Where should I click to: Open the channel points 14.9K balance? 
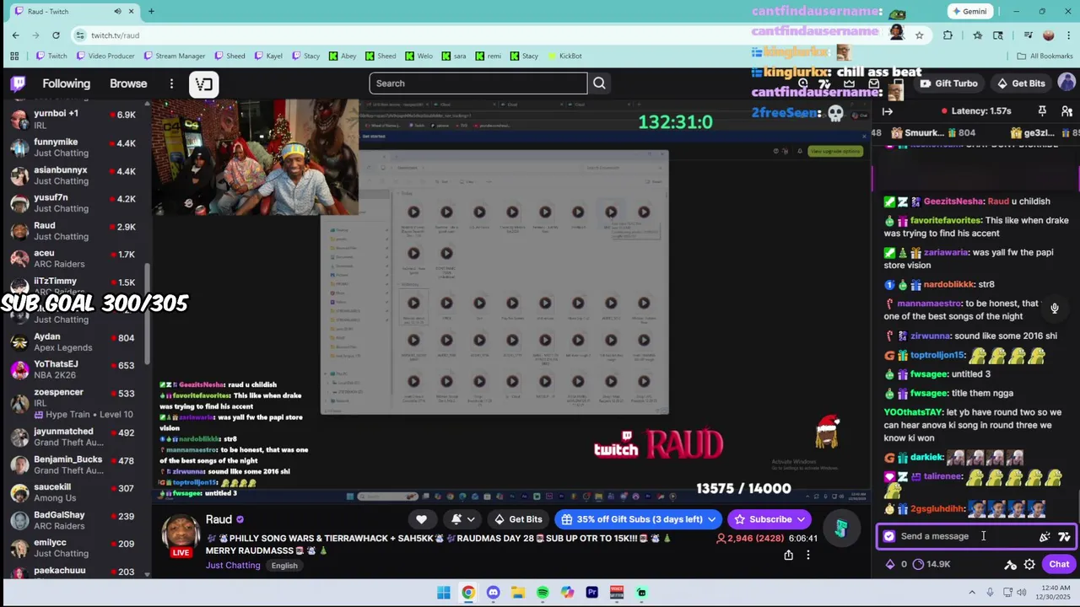point(931,564)
